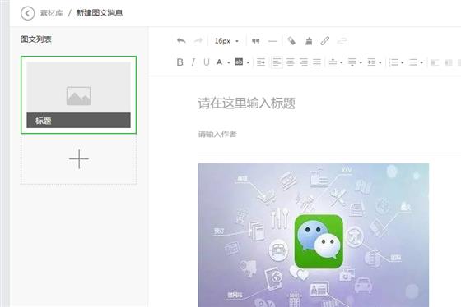Click the title field 请在这里输入标题

pyautogui.click(x=247, y=103)
